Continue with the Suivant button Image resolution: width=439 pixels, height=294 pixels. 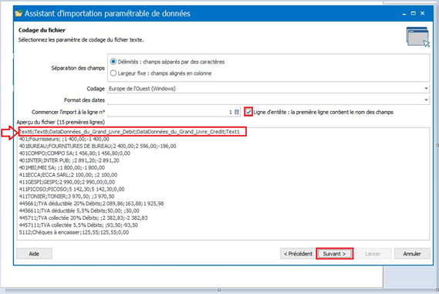335,254
